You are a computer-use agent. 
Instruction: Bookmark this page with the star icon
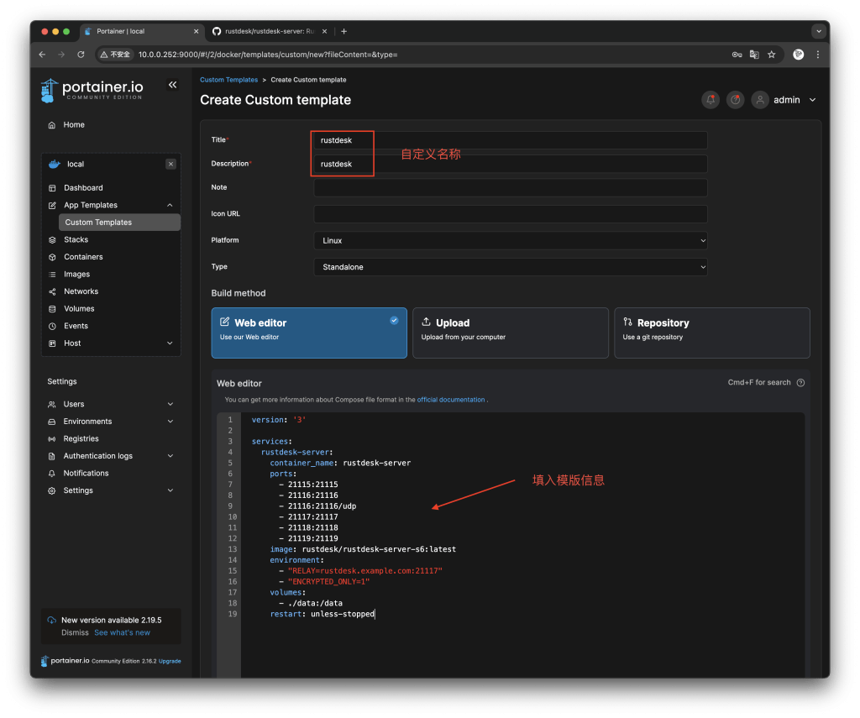point(771,55)
